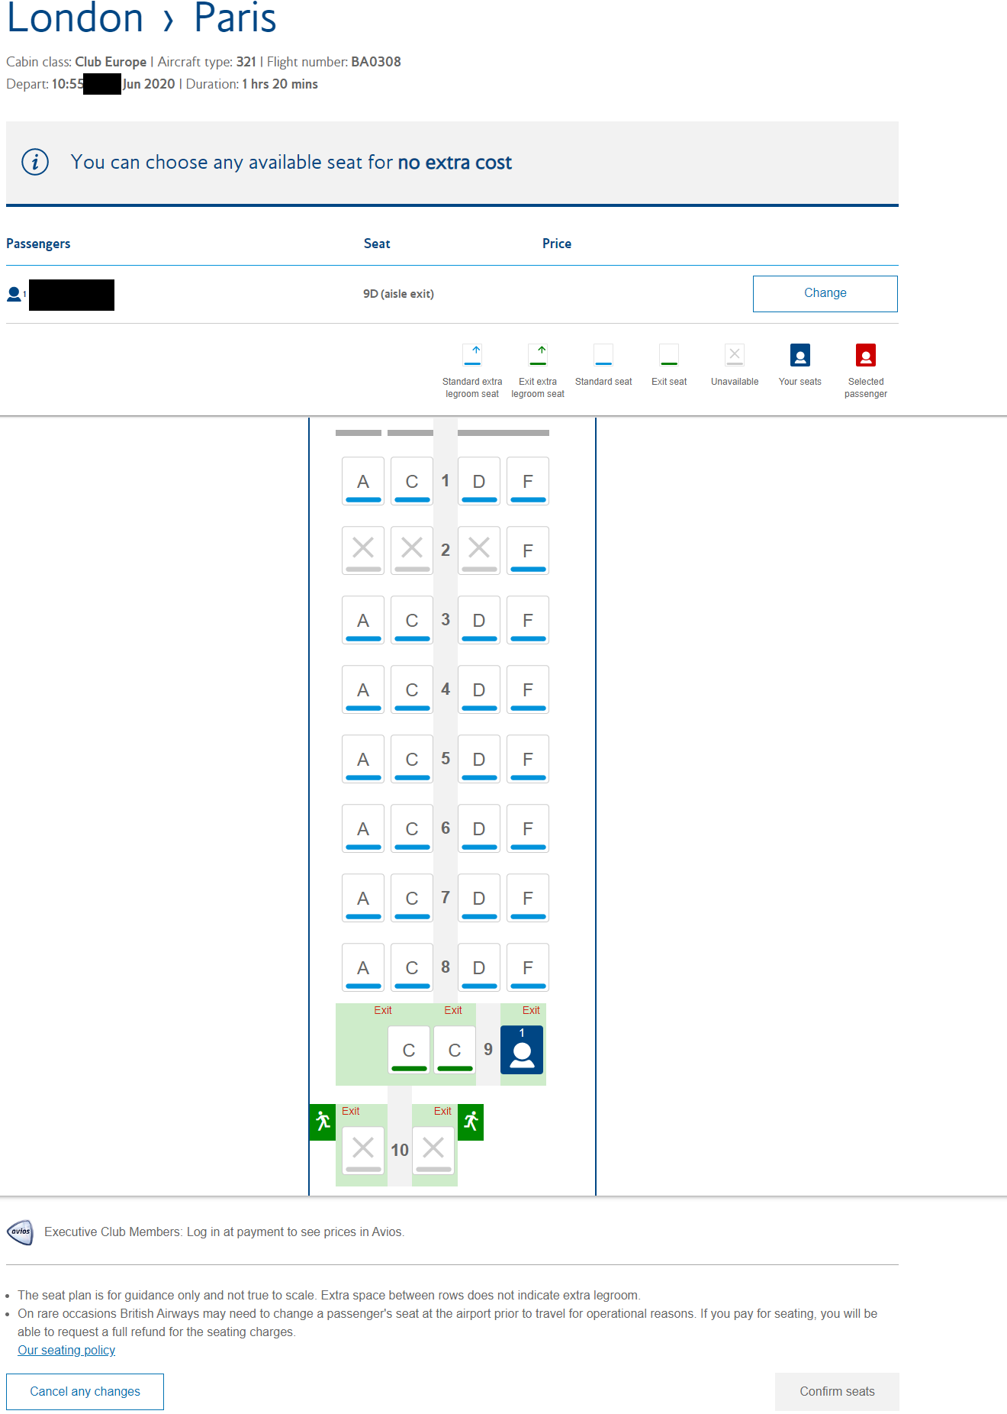Select seat 4C
Viewport: 1007px width, 1414px height.
[412, 689]
